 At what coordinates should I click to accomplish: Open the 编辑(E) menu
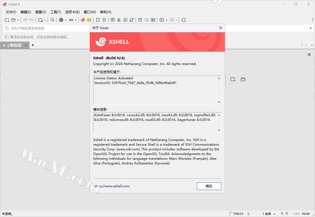pos(26,12)
